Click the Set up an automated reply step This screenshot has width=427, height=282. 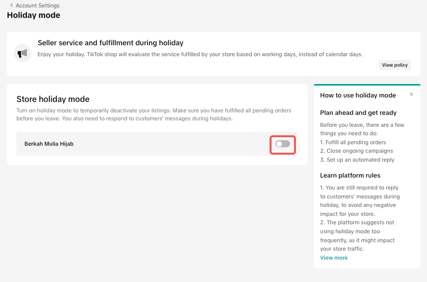tap(357, 160)
